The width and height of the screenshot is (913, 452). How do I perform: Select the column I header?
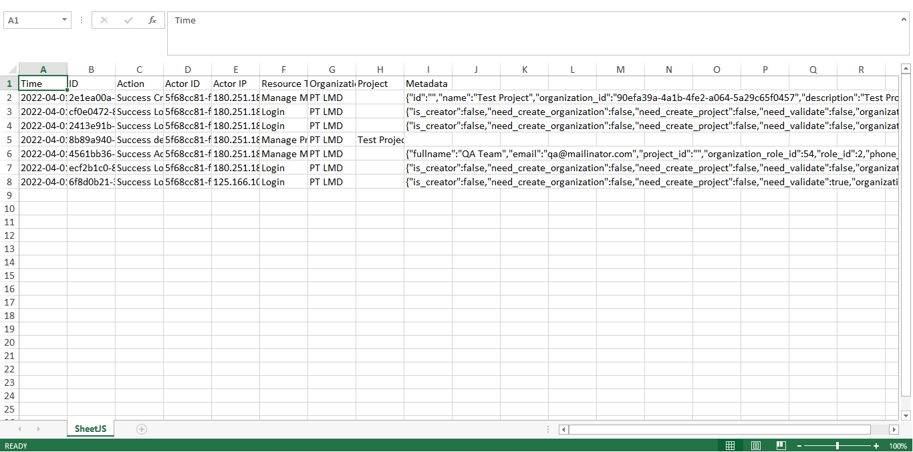428,70
